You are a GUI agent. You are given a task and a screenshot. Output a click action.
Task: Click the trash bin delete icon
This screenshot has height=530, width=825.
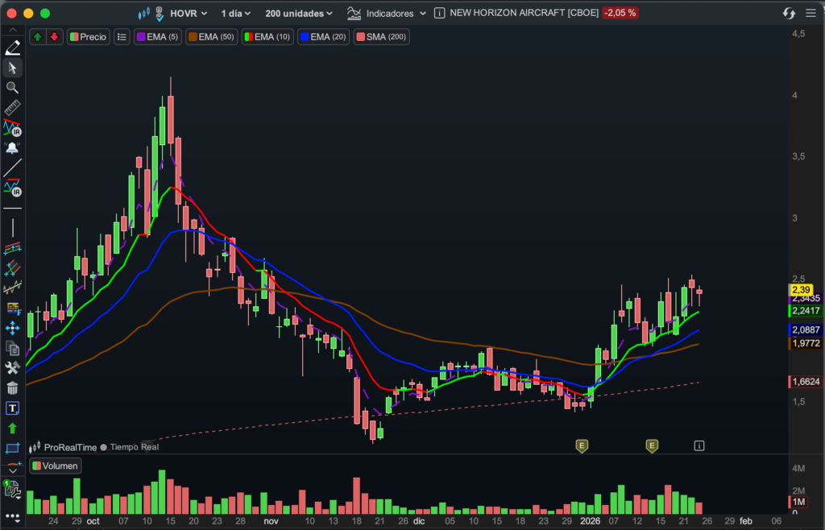coord(12,388)
